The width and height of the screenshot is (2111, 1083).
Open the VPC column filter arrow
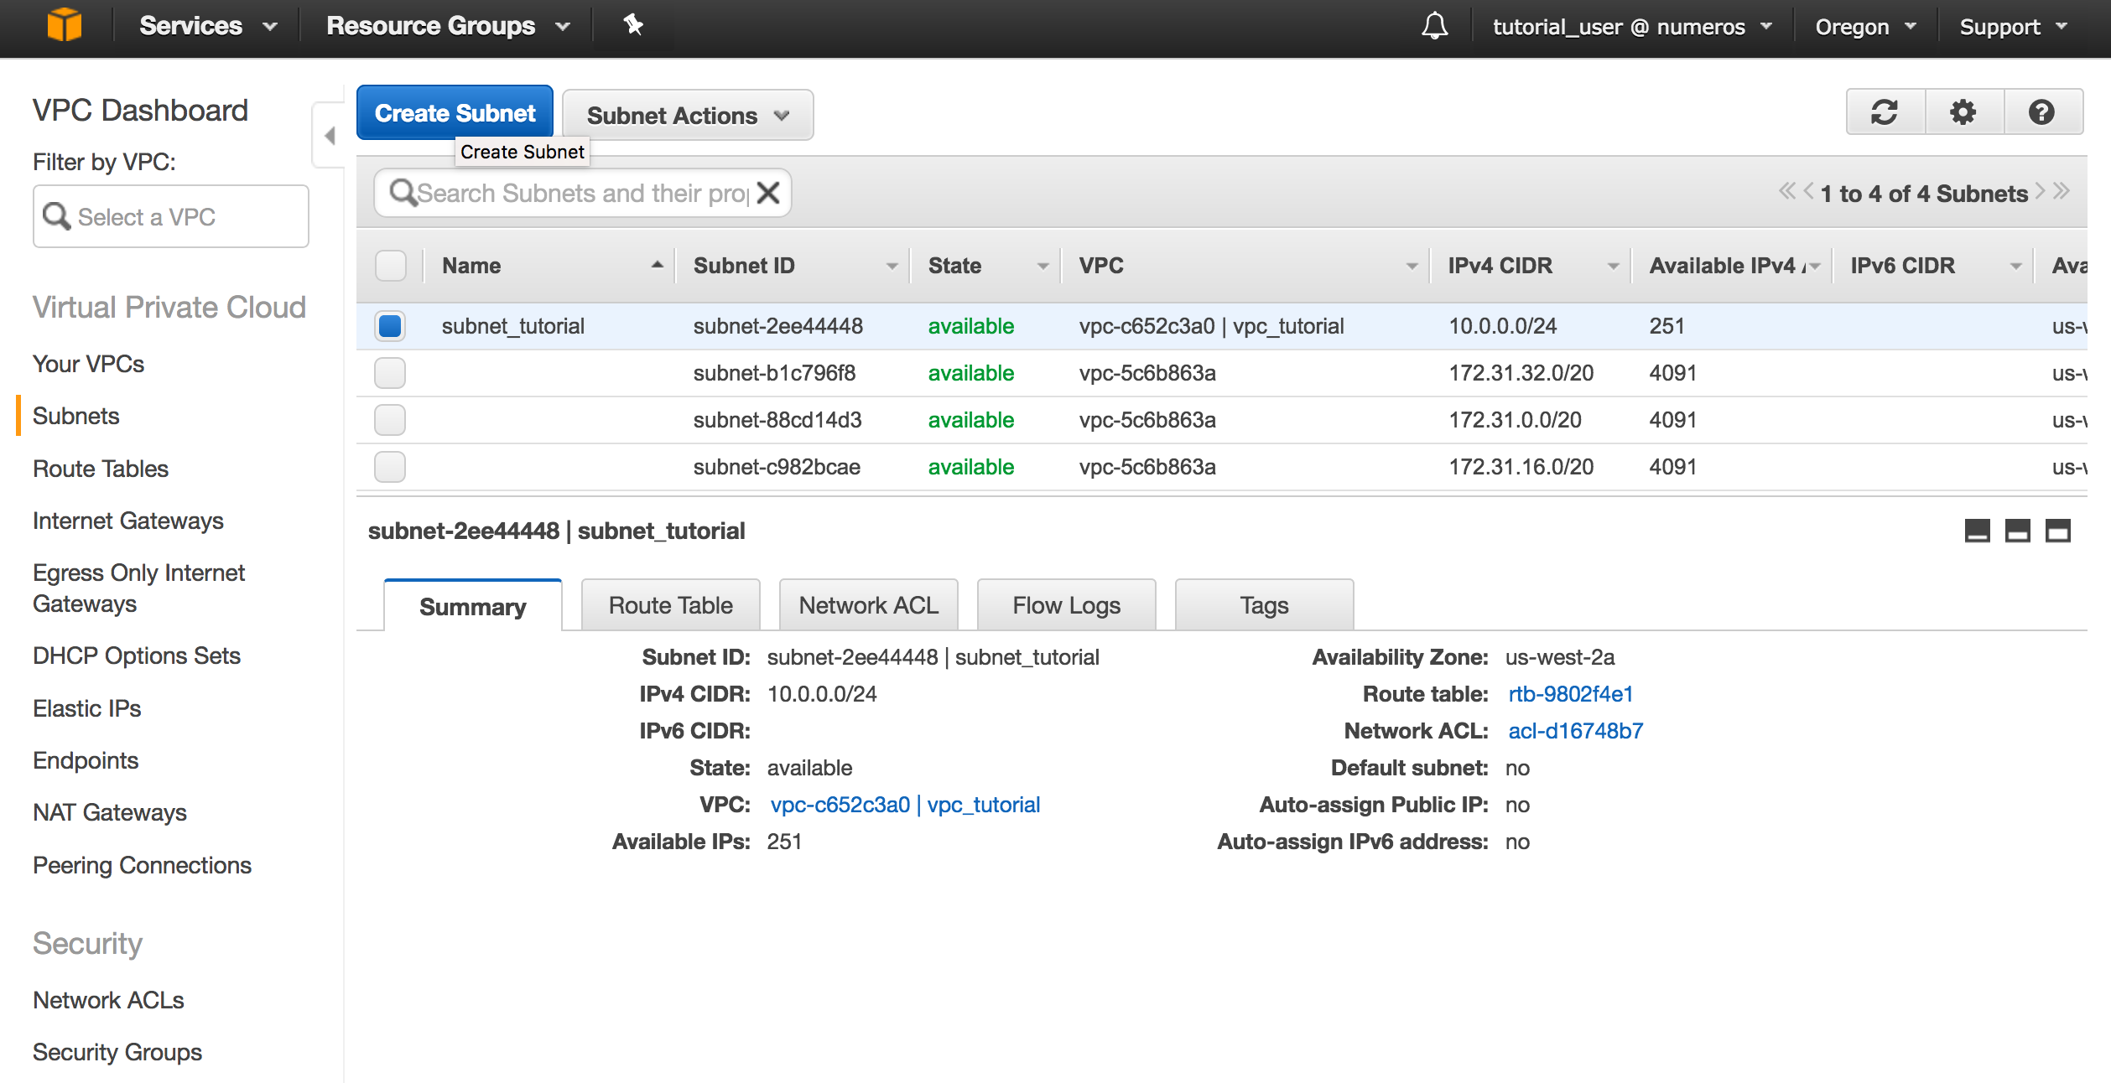[1412, 267]
